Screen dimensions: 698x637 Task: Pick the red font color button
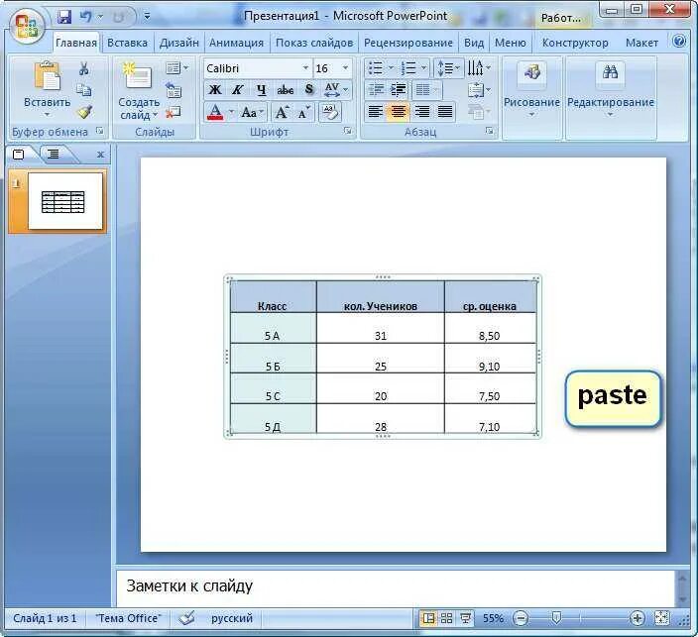click(x=215, y=113)
